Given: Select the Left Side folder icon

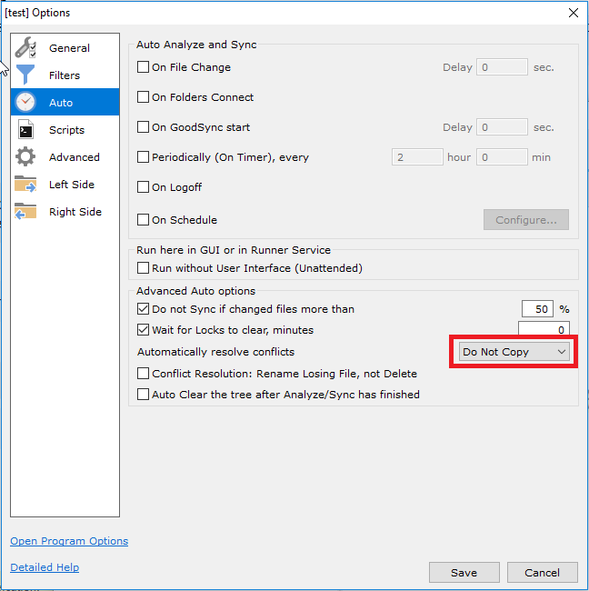Looking at the screenshot, I should 25,185.
